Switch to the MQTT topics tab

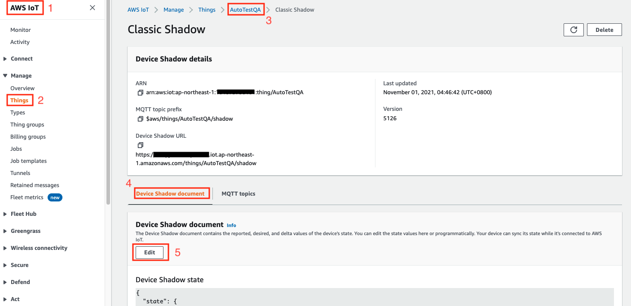238,194
